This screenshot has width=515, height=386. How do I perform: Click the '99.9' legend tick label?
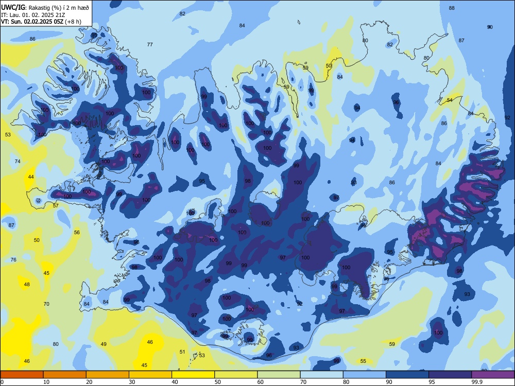pyautogui.click(x=477, y=382)
